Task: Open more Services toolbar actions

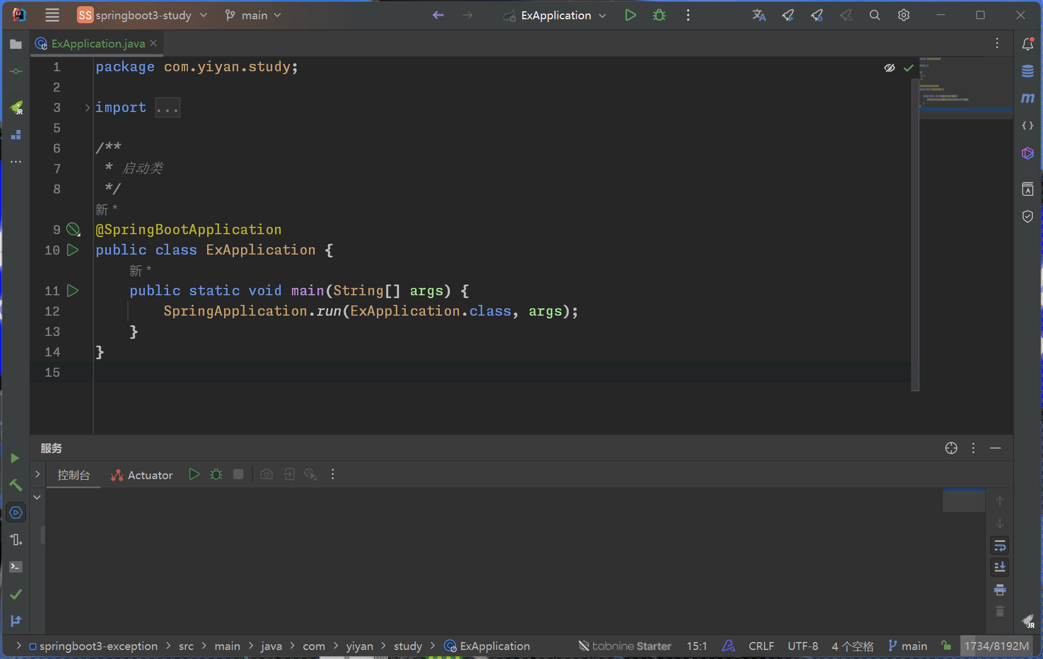Action: (333, 474)
